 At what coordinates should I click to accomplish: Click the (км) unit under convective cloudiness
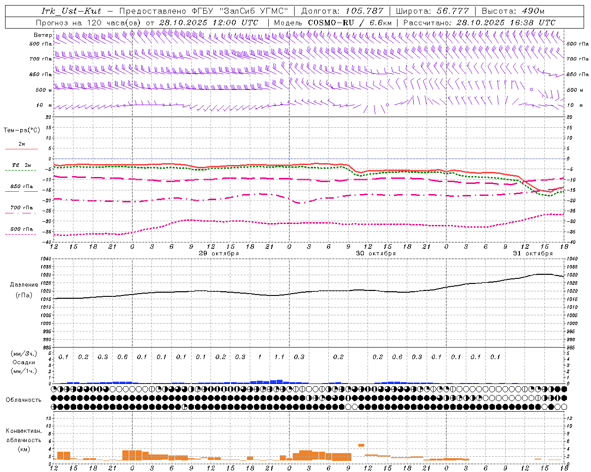(24, 449)
